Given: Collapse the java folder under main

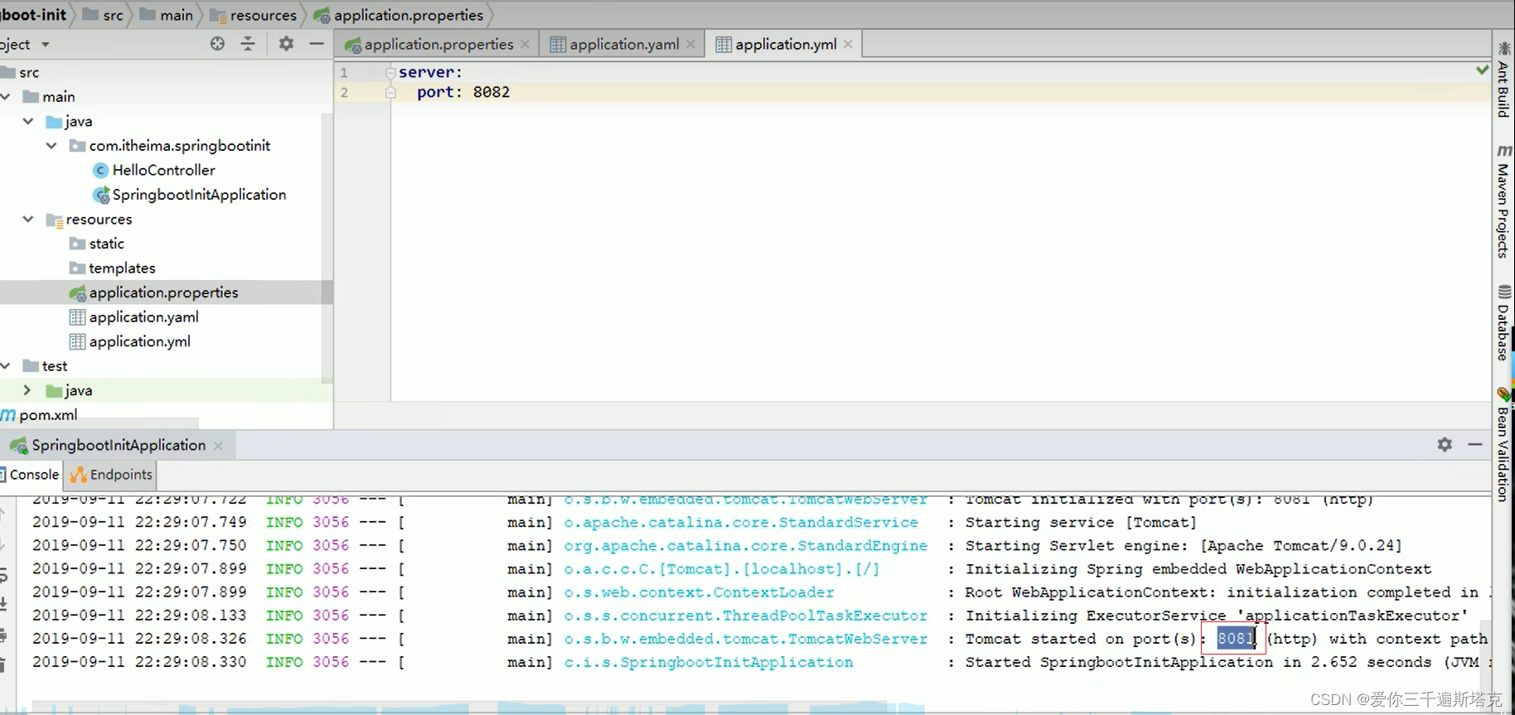Looking at the screenshot, I should [x=28, y=121].
